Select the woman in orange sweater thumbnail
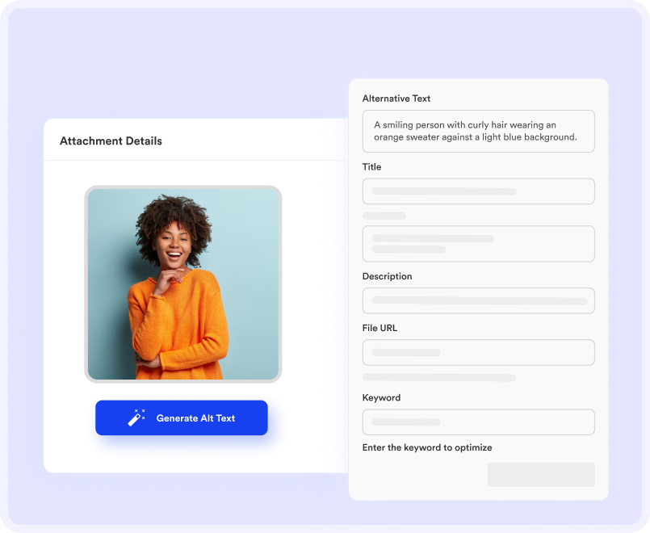 click(x=182, y=284)
